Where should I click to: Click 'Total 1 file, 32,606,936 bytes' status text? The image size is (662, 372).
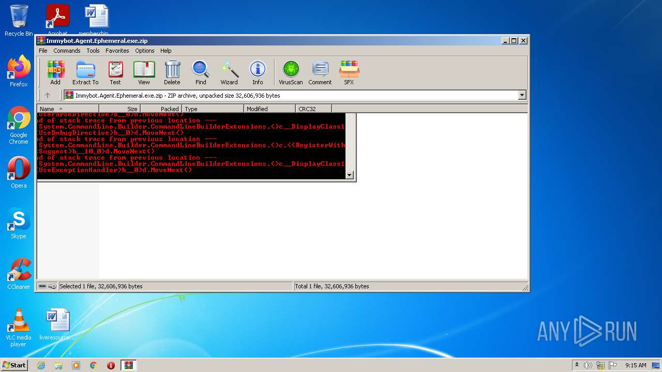pyautogui.click(x=332, y=286)
